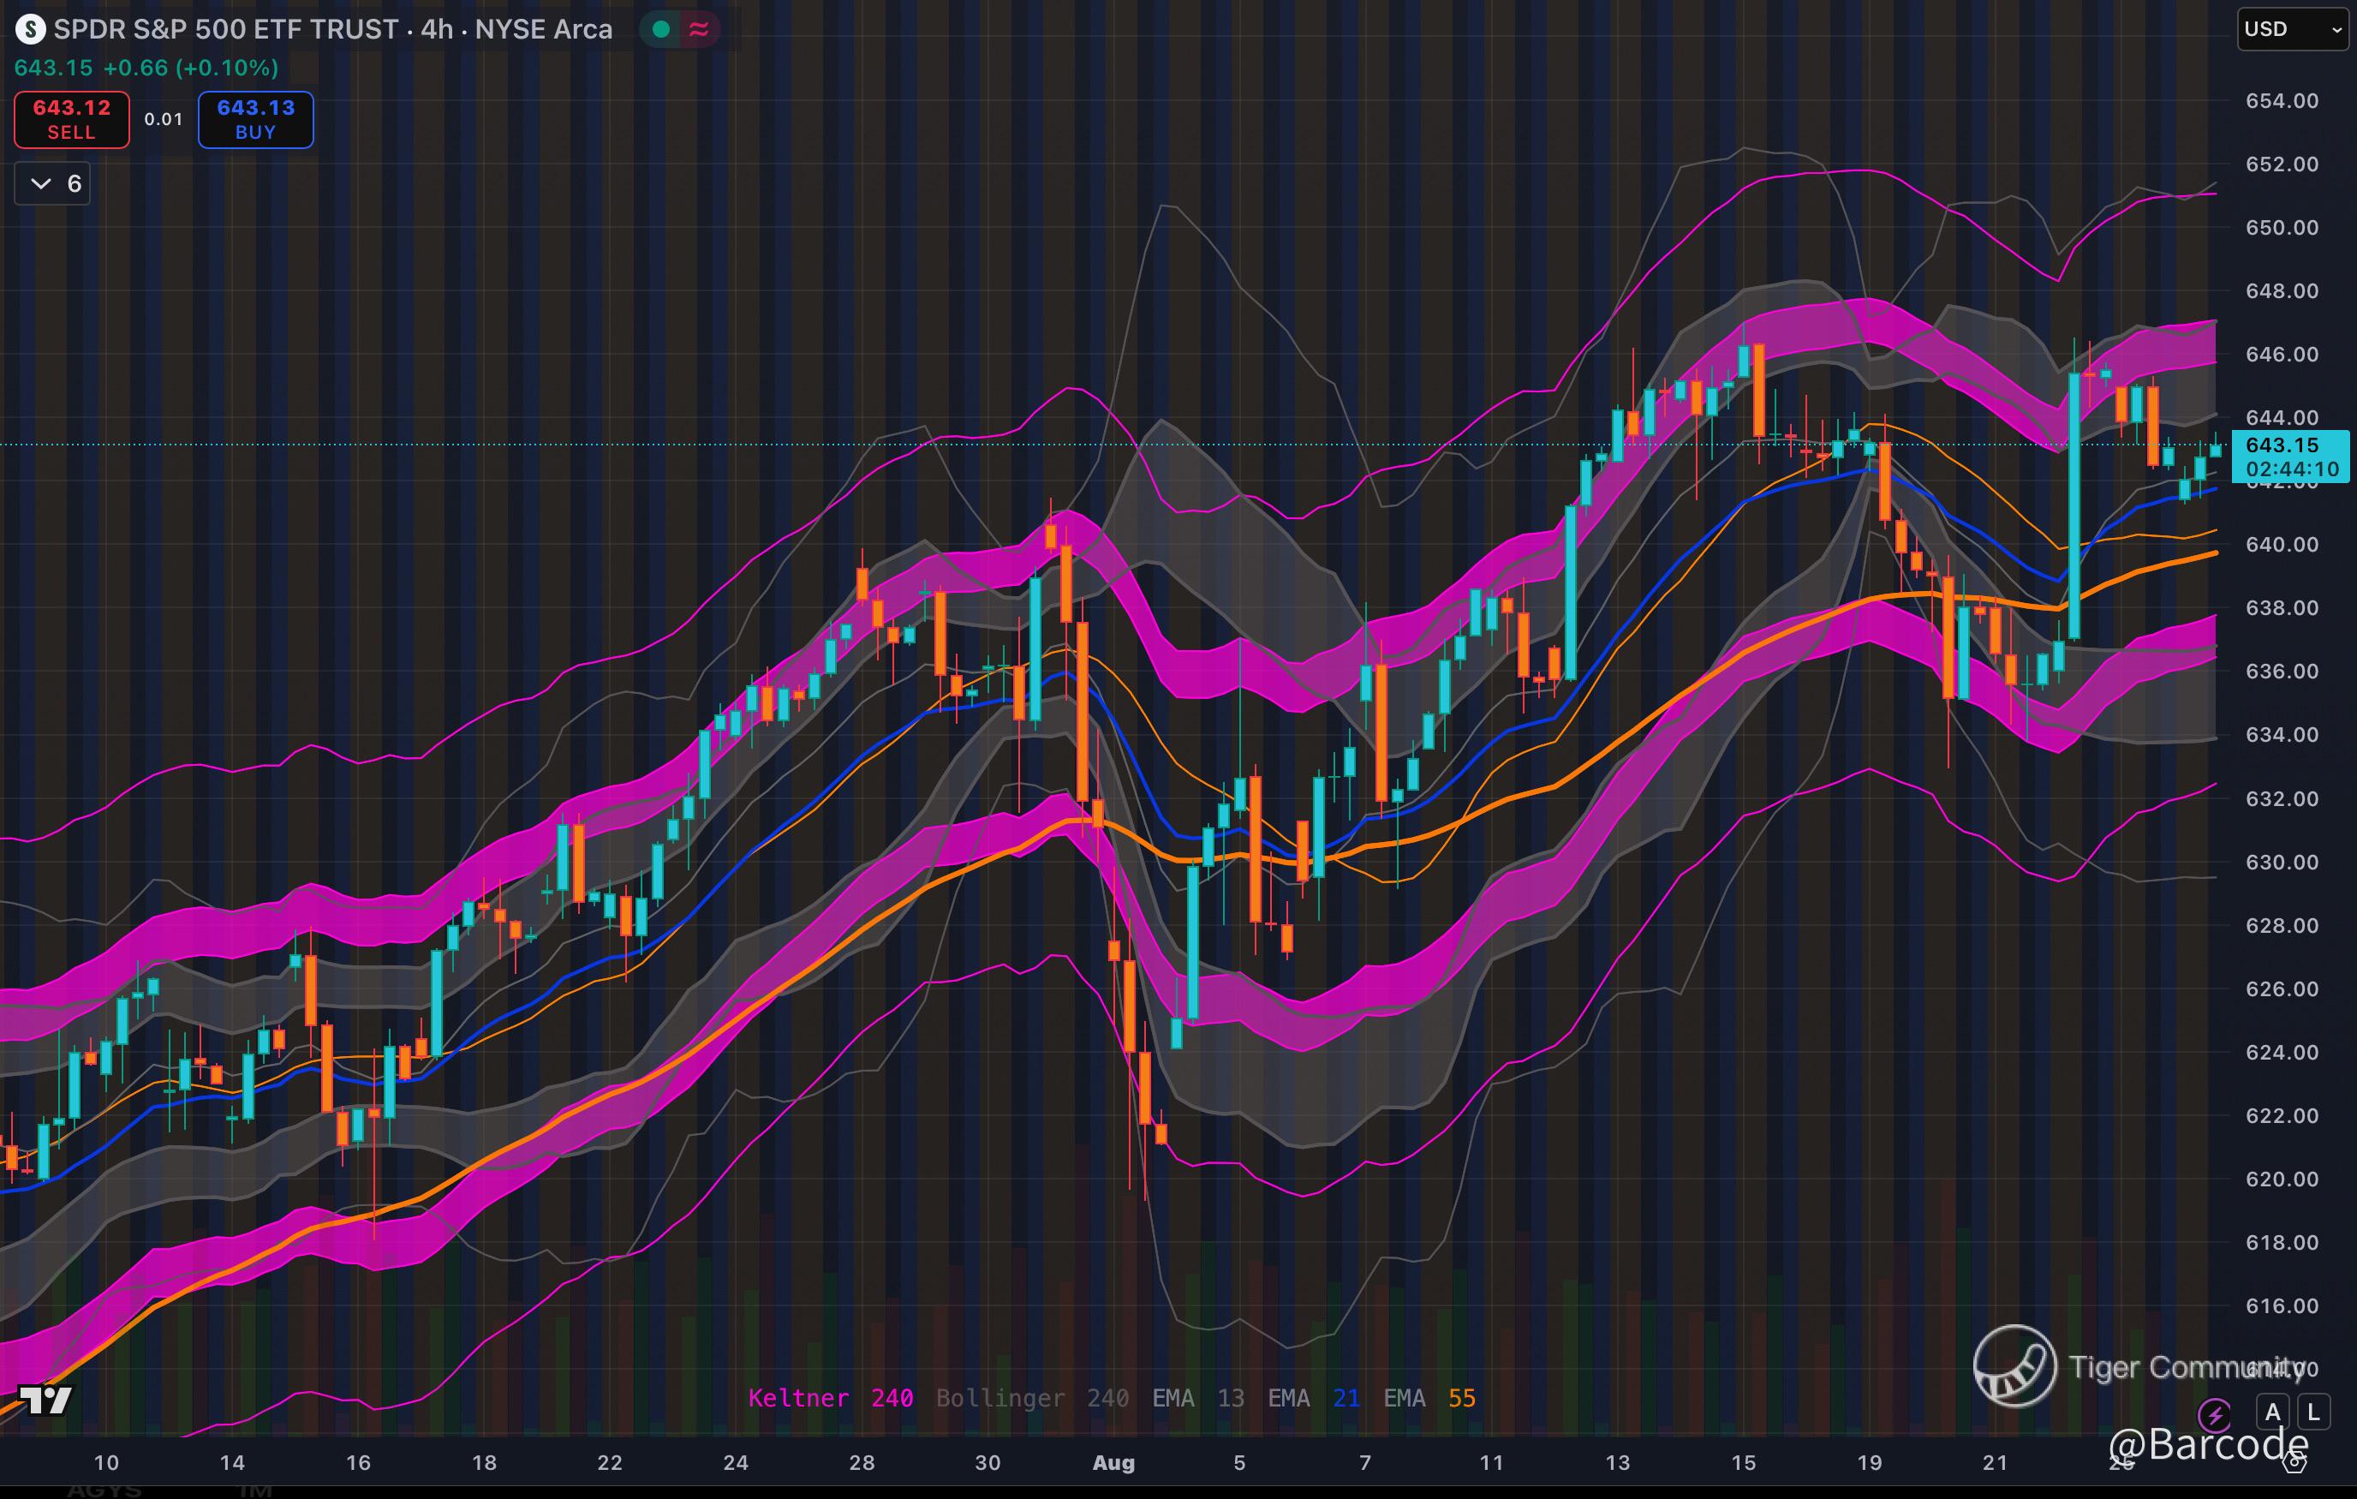This screenshot has height=1499, width=2357.
Task: Click the 650.00 level on price scale
Action: coord(2281,227)
